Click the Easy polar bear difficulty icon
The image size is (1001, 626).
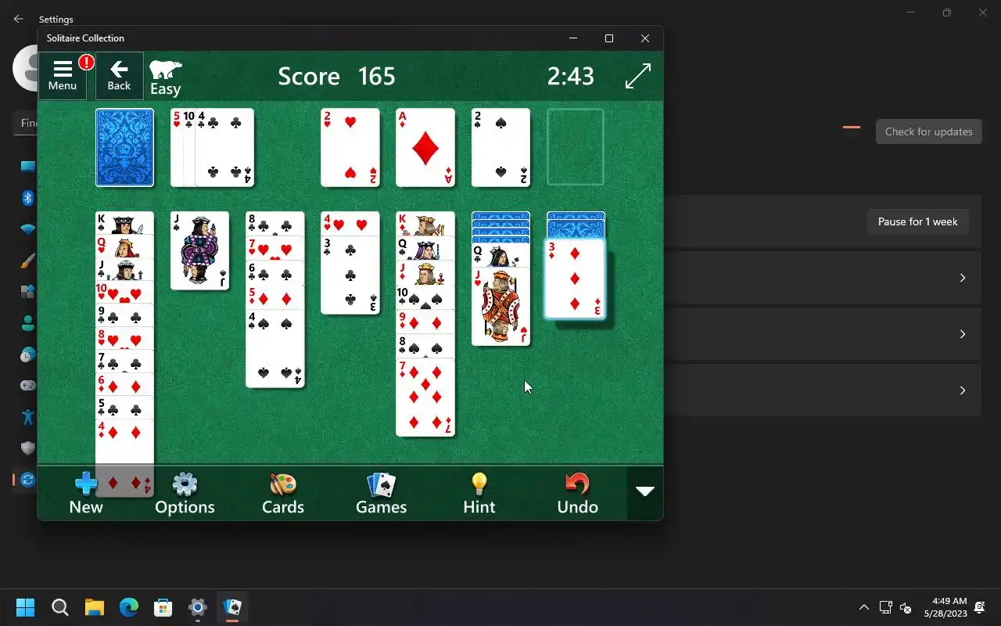click(x=166, y=77)
